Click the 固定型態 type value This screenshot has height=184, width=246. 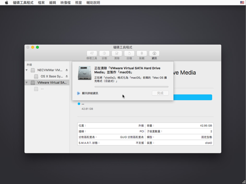[x=207, y=137]
